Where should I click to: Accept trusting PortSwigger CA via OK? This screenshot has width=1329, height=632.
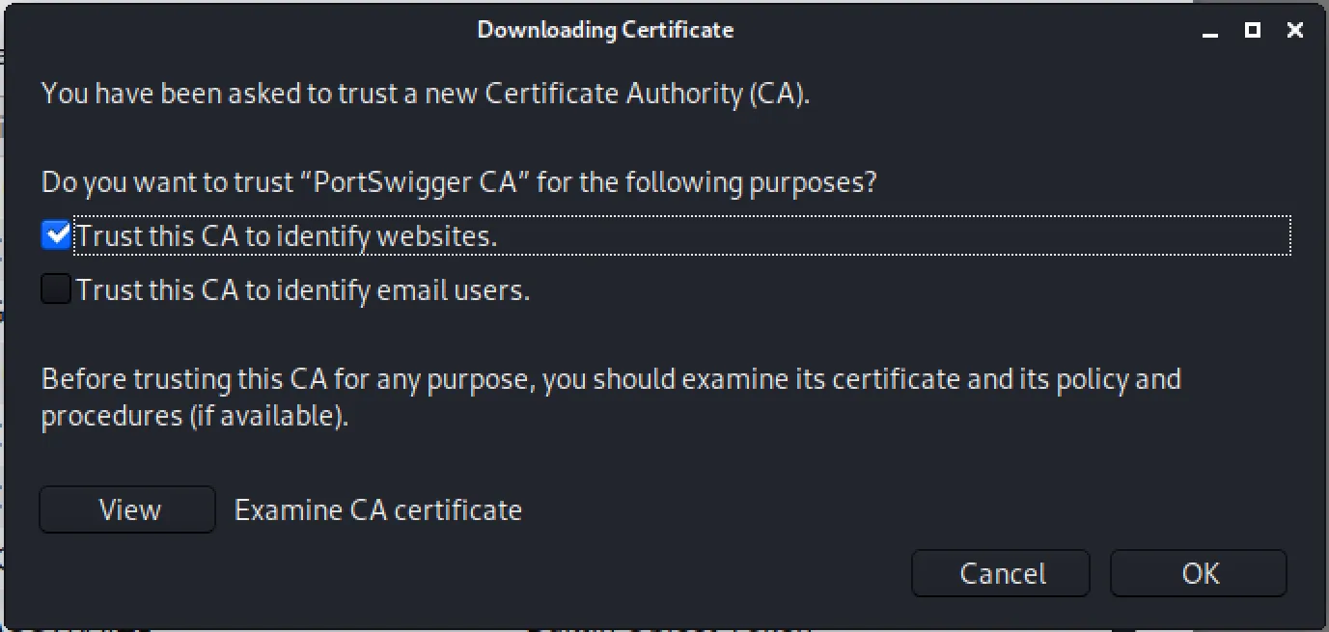pyautogui.click(x=1198, y=572)
